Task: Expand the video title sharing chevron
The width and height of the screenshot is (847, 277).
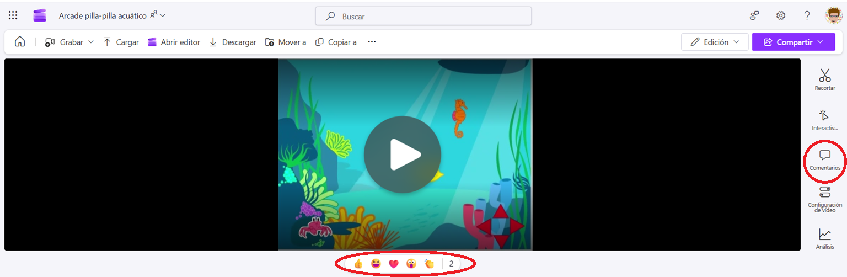Action: 163,15
